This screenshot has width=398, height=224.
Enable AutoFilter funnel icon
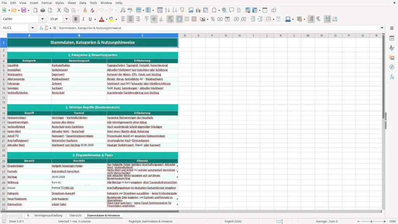click(x=182, y=10)
